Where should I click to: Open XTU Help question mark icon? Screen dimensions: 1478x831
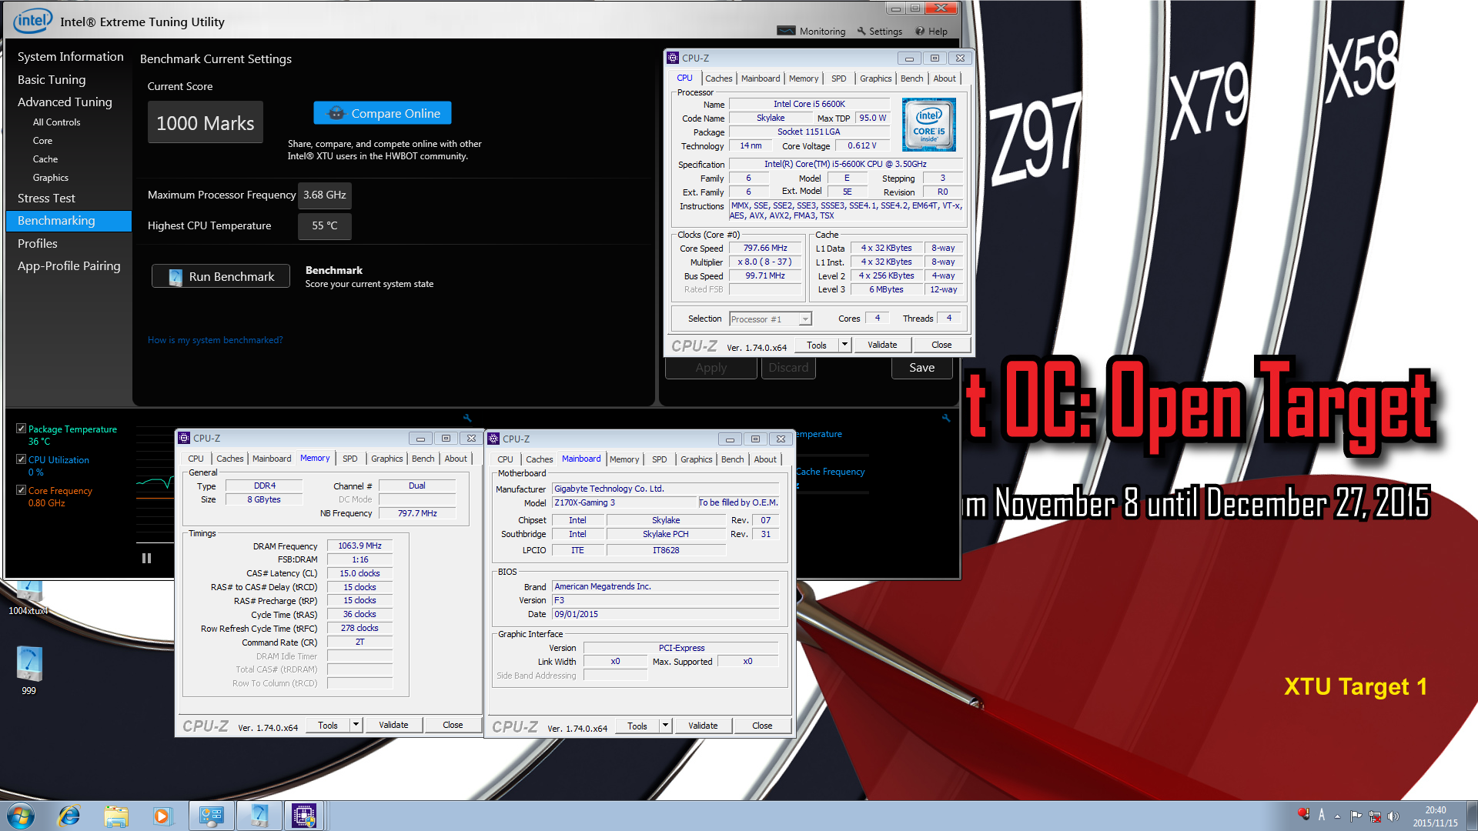point(919,31)
